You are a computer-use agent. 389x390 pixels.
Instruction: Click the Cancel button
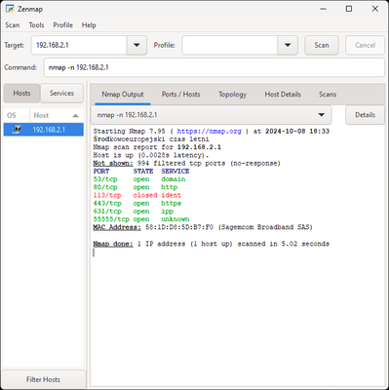[365, 45]
